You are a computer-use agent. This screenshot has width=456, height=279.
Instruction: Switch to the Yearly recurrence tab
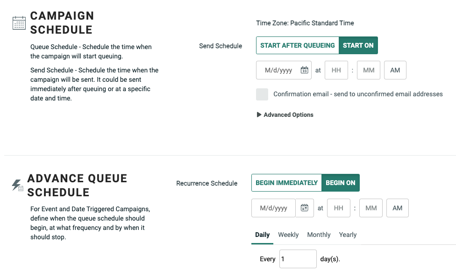348,235
